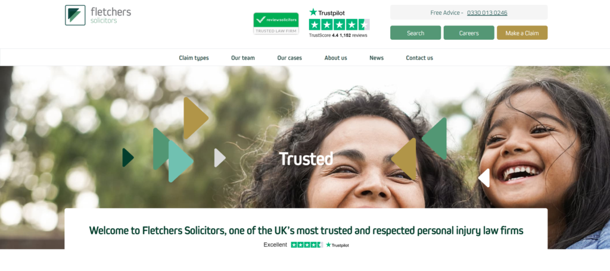The image size is (610, 271).
Task: Open the Claim types menu
Action: pyautogui.click(x=194, y=58)
